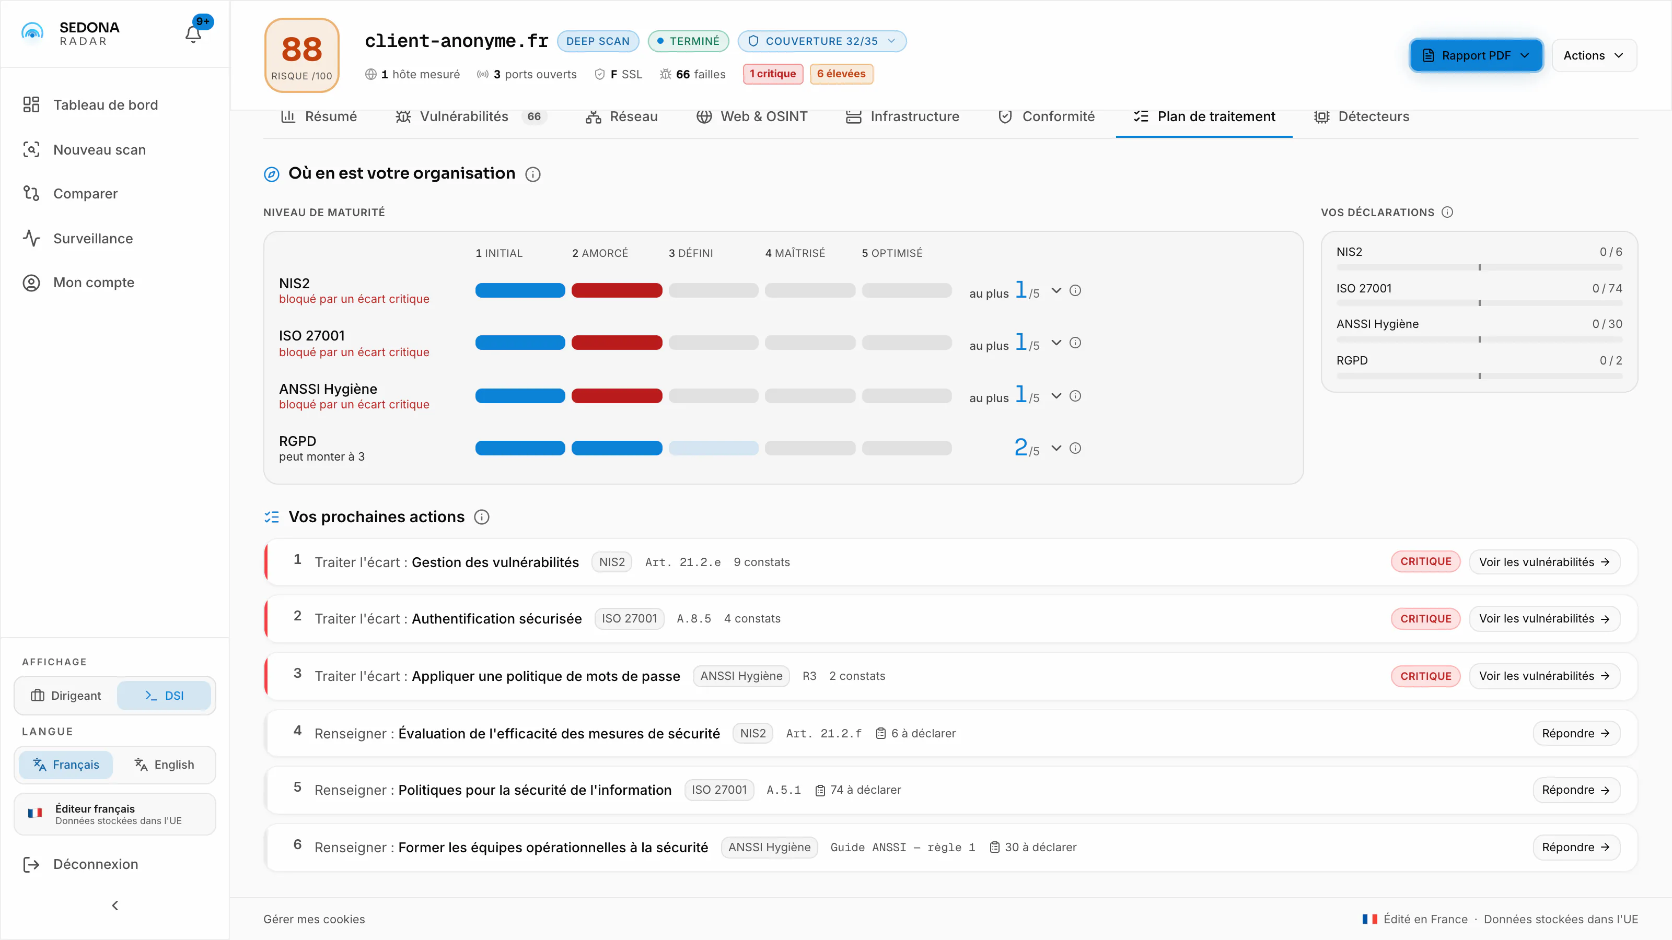This screenshot has width=1672, height=940.
Task: Click the 6 élevées badge
Action: [841, 74]
